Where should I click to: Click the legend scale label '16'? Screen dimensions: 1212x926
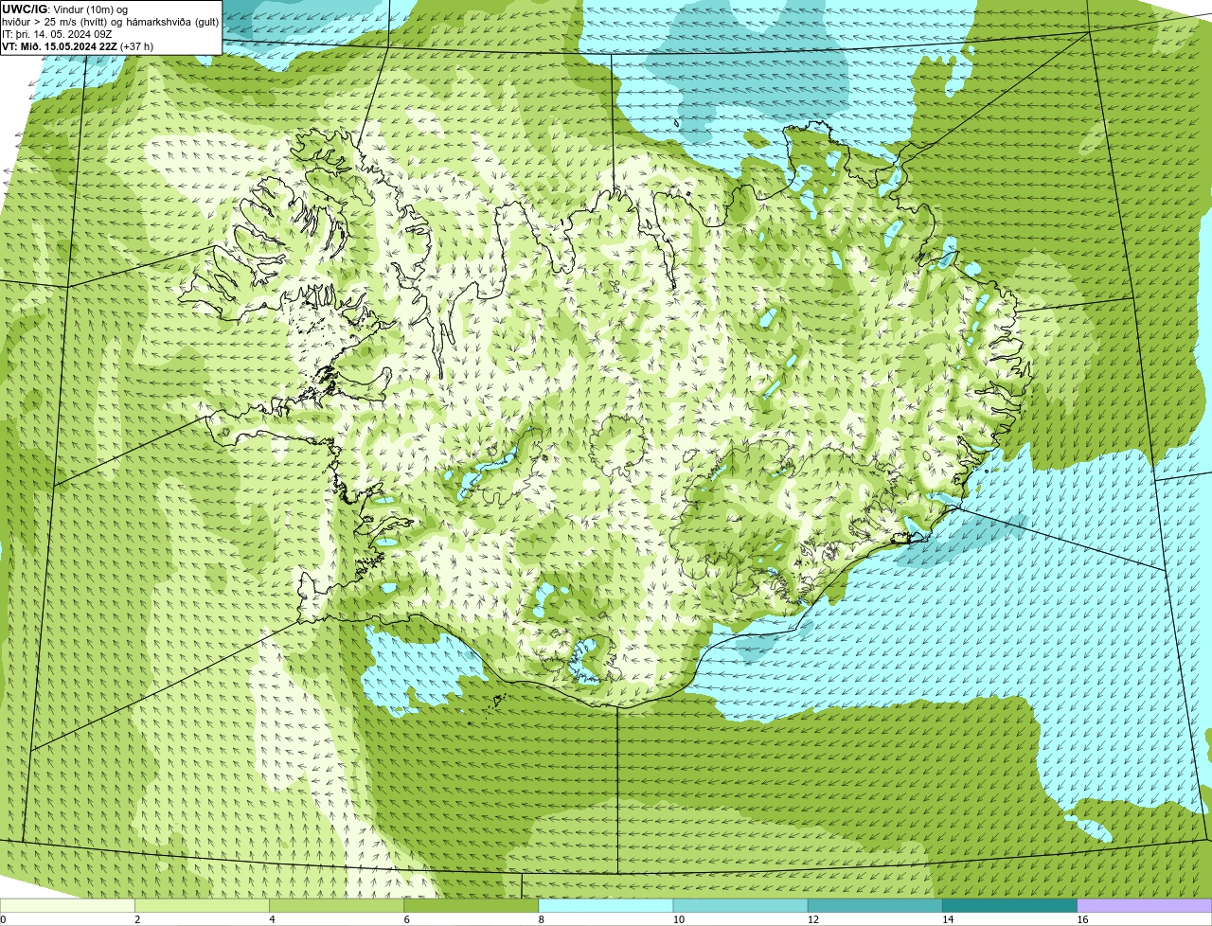tap(1082, 919)
